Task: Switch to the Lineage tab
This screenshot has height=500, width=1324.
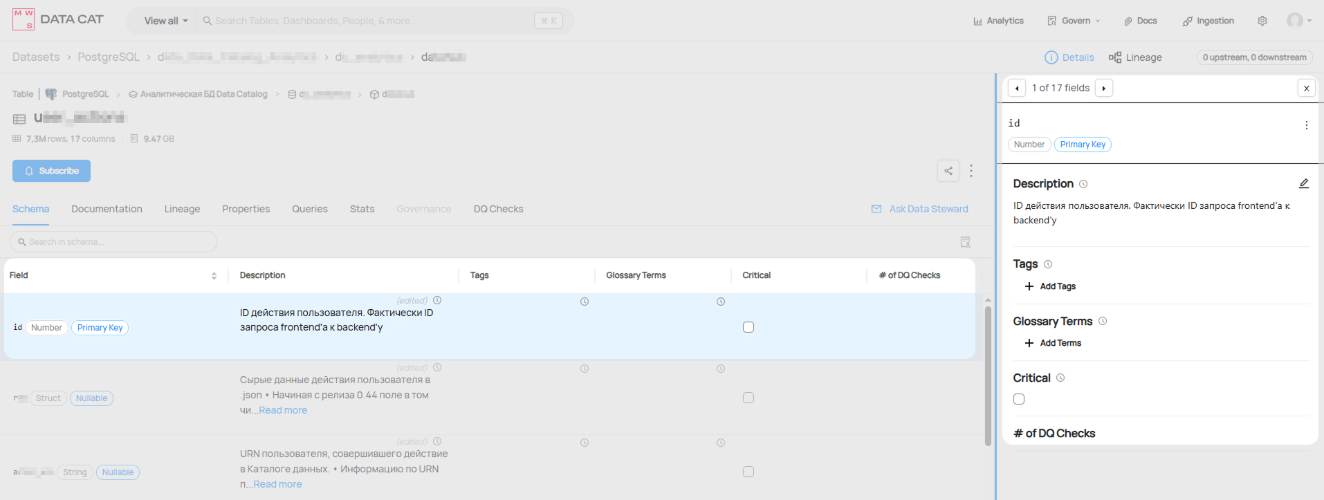Action: [182, 209]
